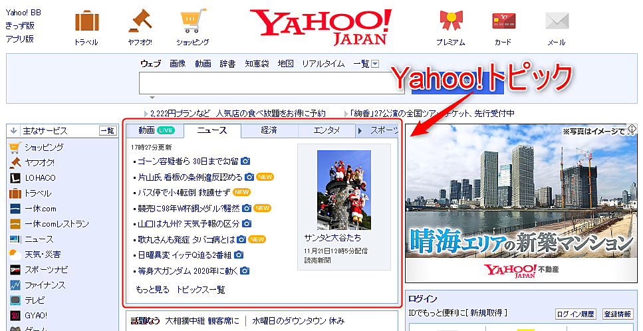Expand suggestions triangle below search box

click(152, 98)
